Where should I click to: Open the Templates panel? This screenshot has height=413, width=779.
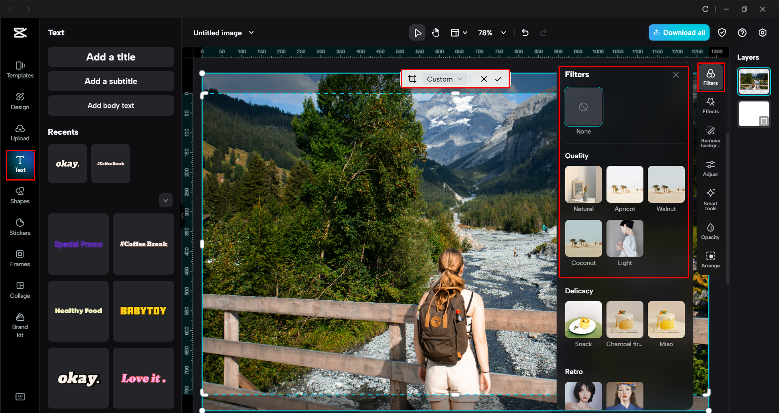(x=19, y=70)
